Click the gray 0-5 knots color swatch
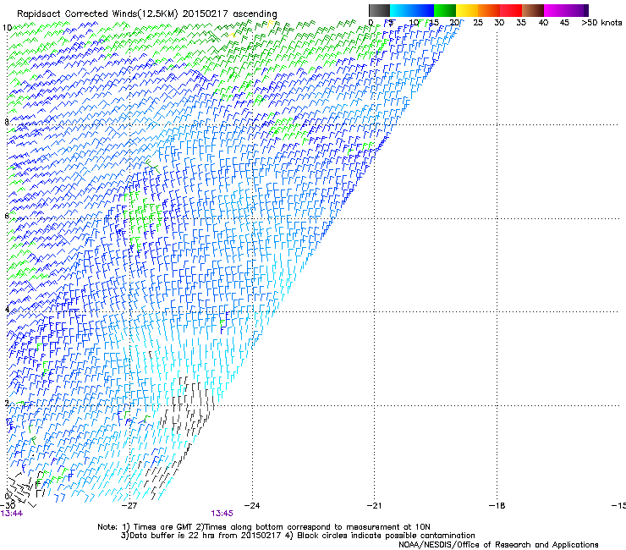Image resolution: width=626 pixels, height=550 pixels. (x=379, y=10)
